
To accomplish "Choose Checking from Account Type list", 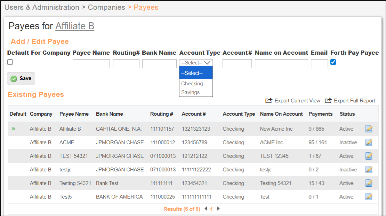I will (x=192, y=84).
